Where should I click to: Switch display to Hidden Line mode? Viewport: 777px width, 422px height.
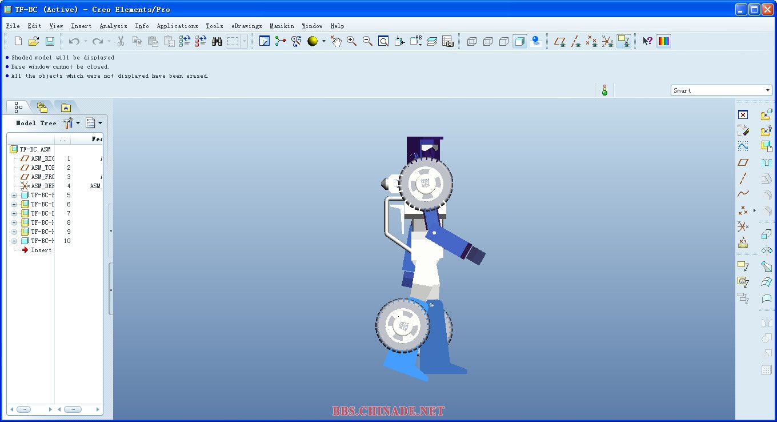pyautogui.click(x=487, y=41)
